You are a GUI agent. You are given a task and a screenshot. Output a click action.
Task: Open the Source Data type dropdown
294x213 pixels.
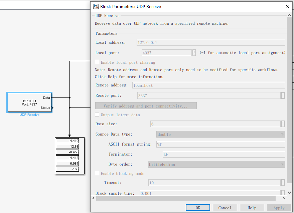(282, 134)
